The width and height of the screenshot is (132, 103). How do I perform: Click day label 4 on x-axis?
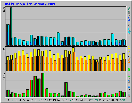pyautogui.click(x=20, y=100)
